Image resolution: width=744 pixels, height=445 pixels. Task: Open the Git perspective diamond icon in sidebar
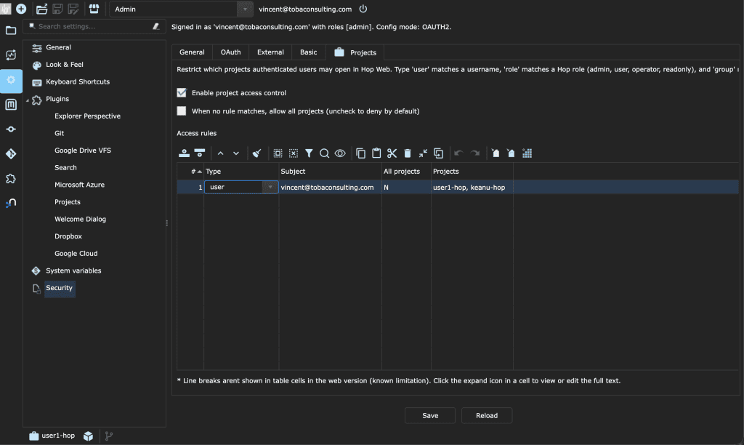pos(11,154)
